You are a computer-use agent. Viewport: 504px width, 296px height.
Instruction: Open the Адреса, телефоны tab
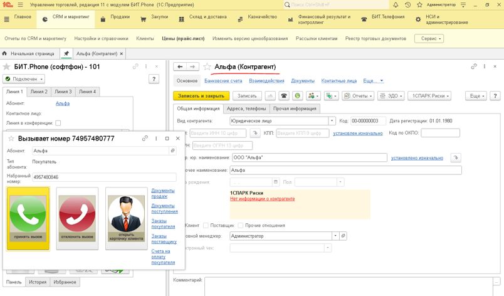[246, 108]
